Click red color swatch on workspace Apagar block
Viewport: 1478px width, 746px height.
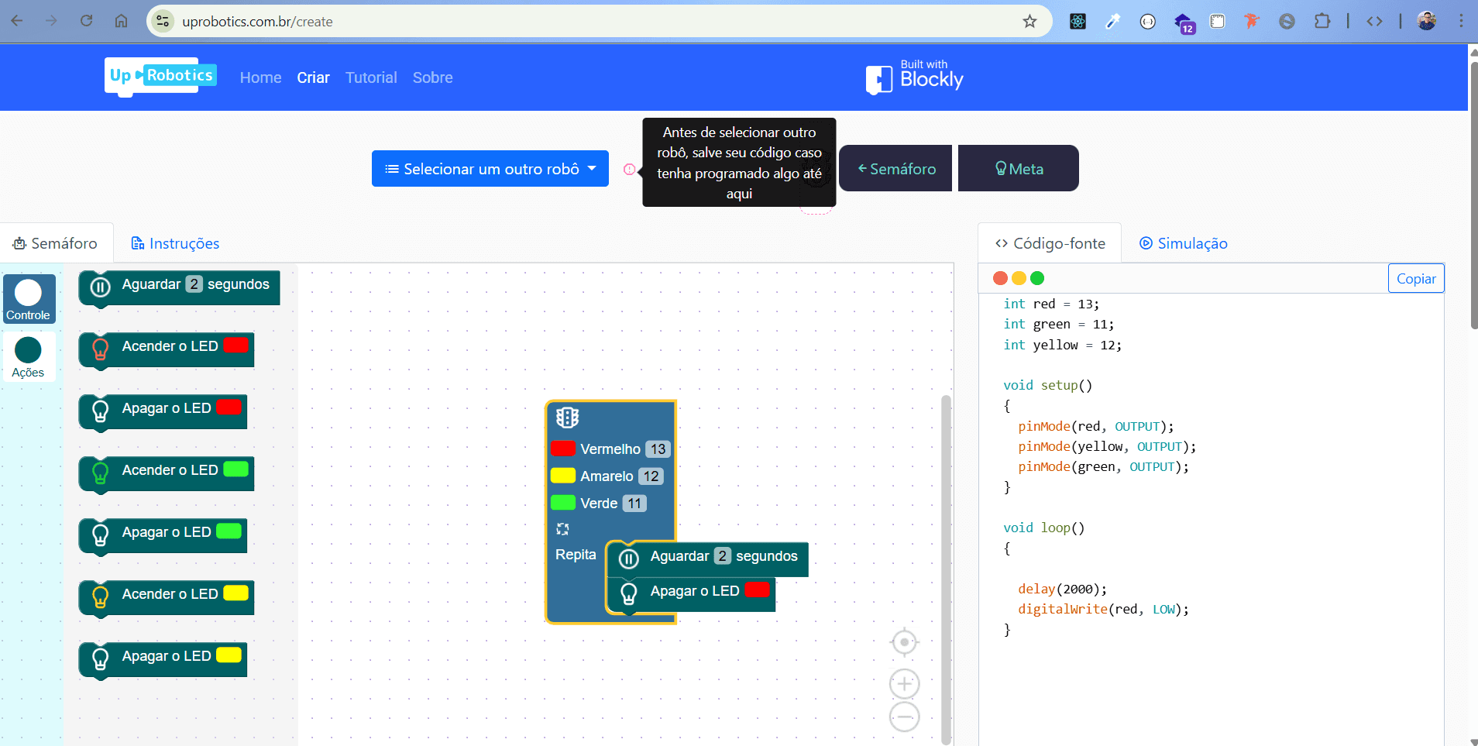click(757, 590)
